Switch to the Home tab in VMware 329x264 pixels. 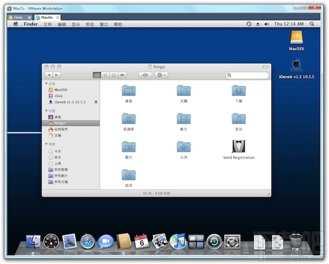point(18,17)
